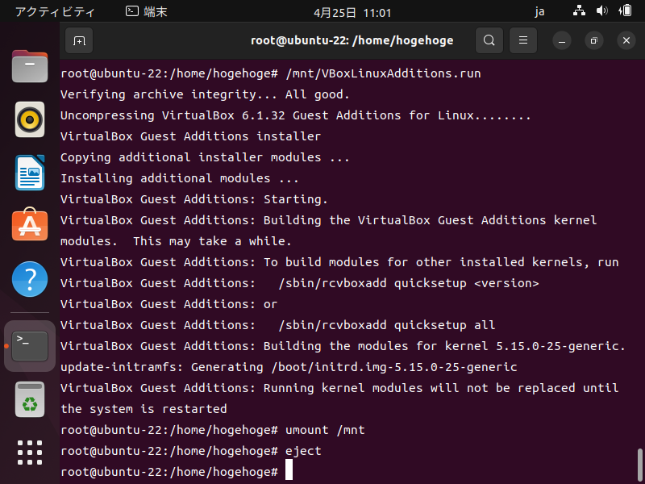Launch Files from the dock
645x484 pixels.
30,66
